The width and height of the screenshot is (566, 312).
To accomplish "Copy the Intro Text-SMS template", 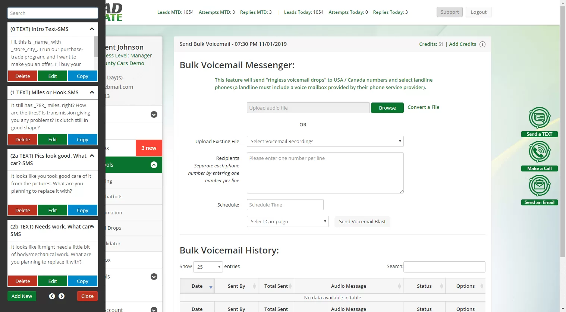I will tap(82, 76).
